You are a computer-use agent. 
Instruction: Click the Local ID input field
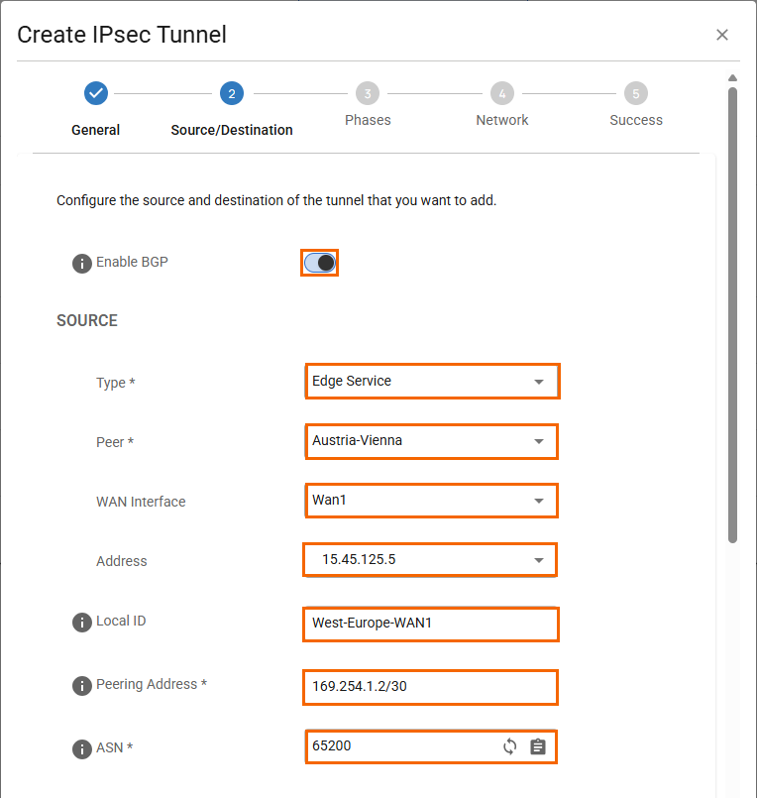pyautogui.click(x=431, y=625)
